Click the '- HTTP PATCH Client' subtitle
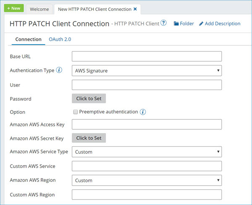The width and height of the screenshot is (252, 205). pos(135,24)
